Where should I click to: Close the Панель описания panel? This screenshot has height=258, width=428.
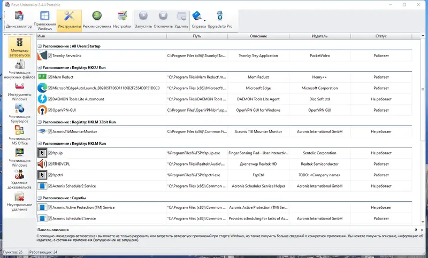[422, 230]
